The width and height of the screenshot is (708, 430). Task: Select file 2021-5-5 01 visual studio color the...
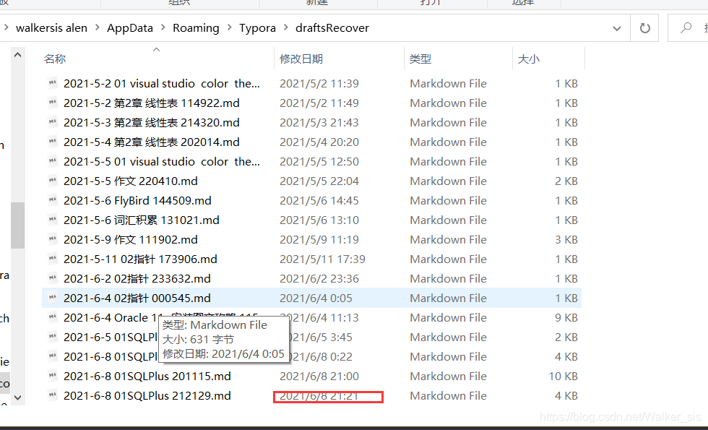point(162,161)
